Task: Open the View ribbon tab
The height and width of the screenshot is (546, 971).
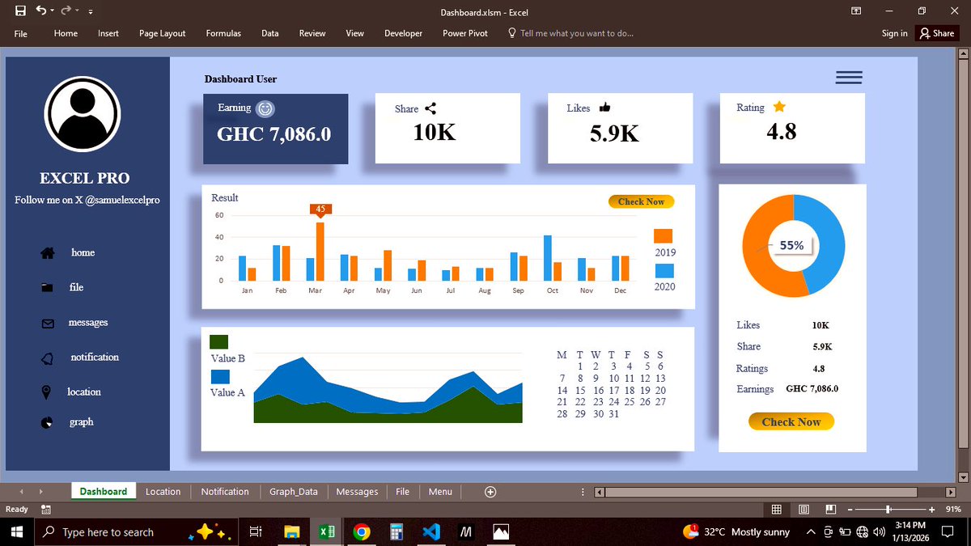Action: point(354,33)
